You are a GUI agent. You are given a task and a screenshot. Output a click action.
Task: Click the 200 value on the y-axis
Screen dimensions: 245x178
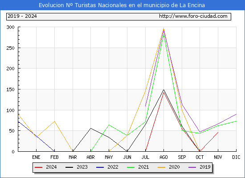point(11,69)
